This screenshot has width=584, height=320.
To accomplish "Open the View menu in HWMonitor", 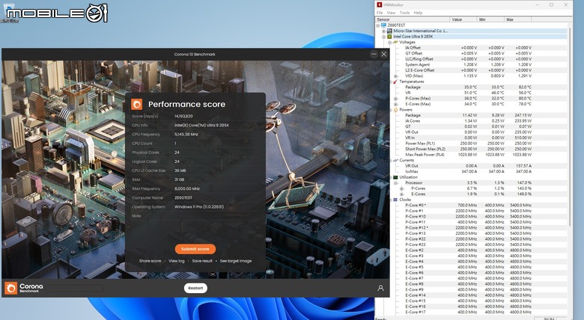I will pos(391,13).
